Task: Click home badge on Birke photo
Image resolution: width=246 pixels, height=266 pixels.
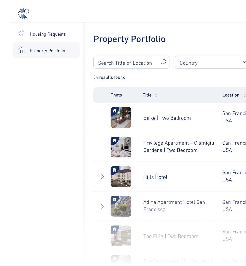Action: click(x=114, y=111)
